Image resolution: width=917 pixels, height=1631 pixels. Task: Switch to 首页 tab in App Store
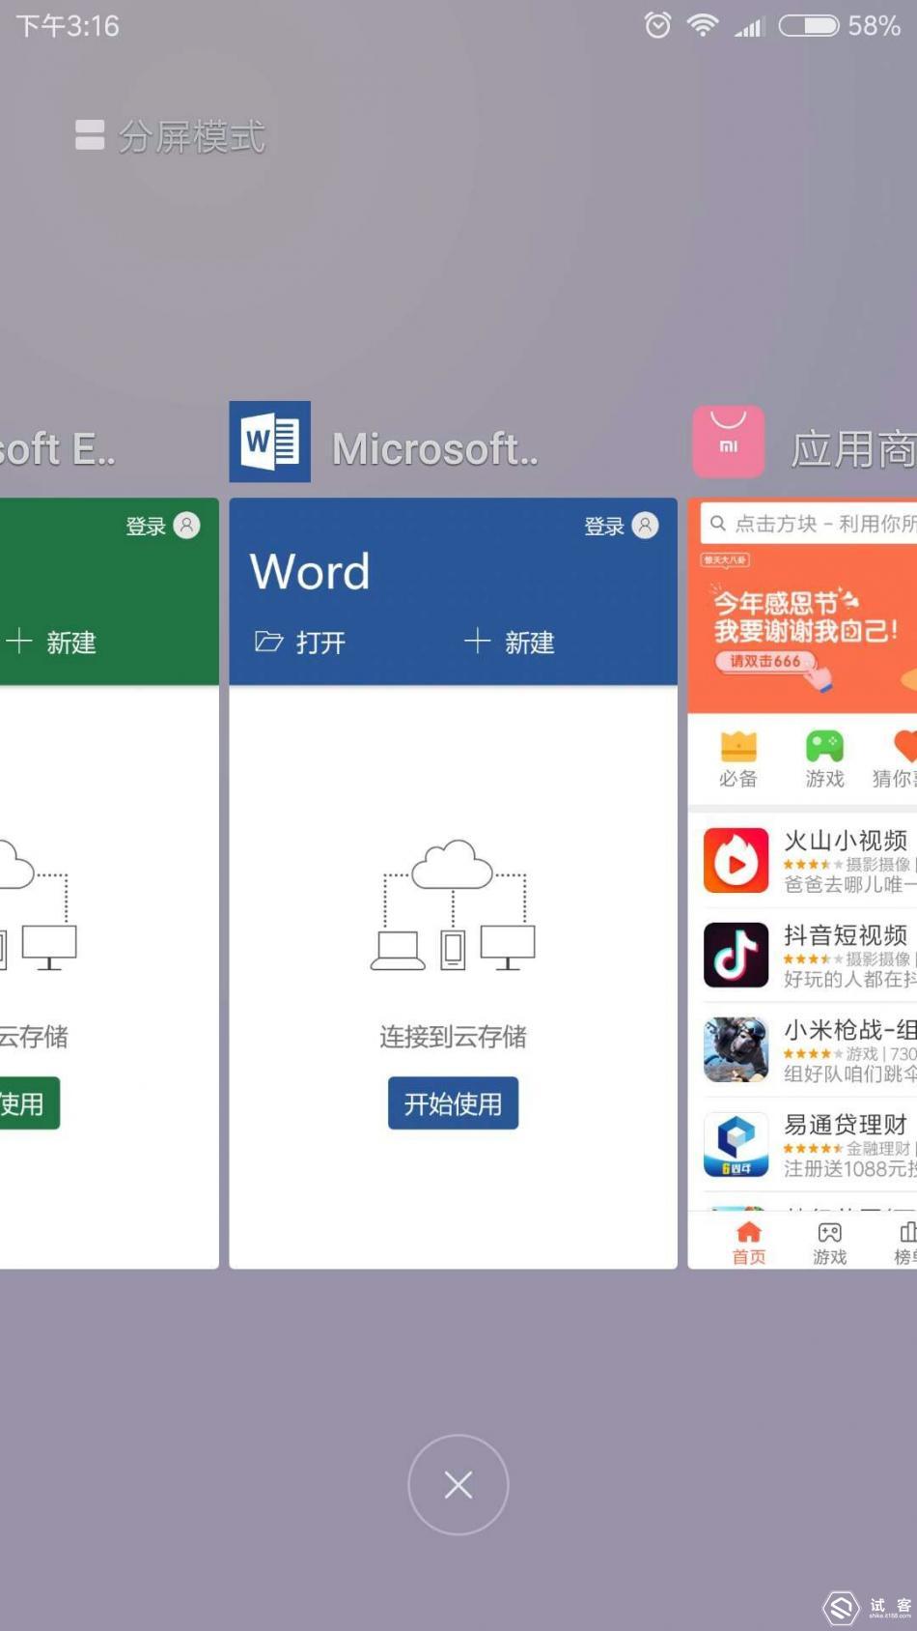point(749,1243)
